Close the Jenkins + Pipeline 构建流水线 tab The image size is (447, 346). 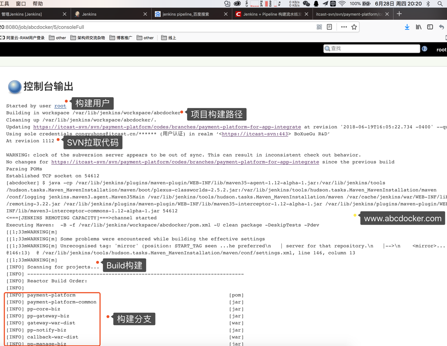pos(306,14)
